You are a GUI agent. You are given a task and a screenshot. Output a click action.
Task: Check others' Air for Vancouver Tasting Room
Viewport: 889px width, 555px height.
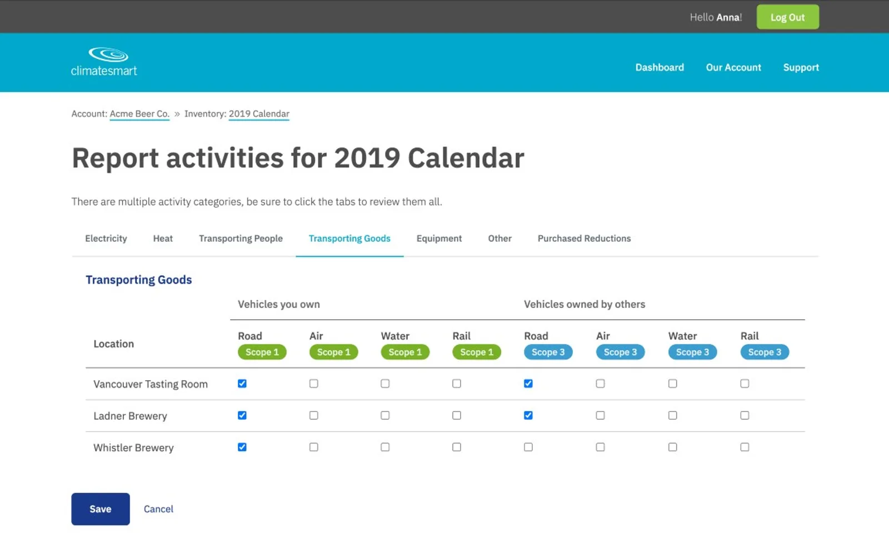(x=601, y=384)
